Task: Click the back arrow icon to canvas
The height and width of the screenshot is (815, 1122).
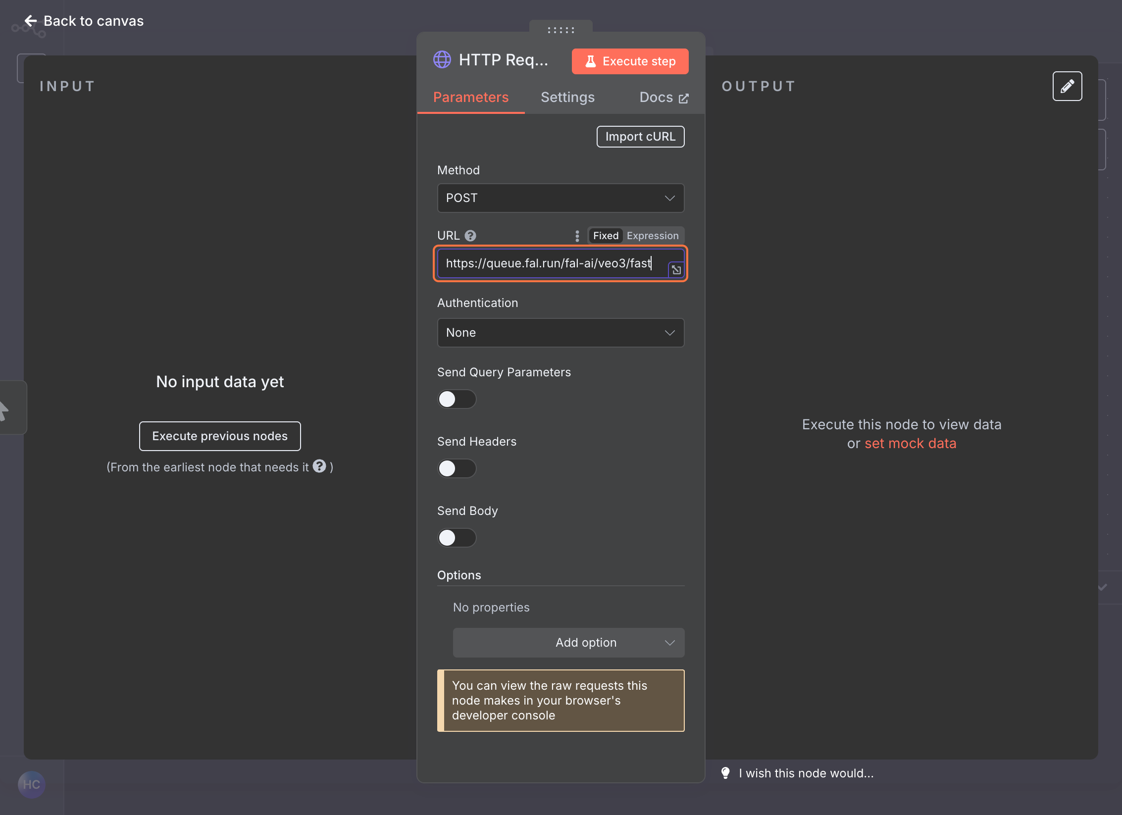Action: pyautogui.click(x=31, y=21)
